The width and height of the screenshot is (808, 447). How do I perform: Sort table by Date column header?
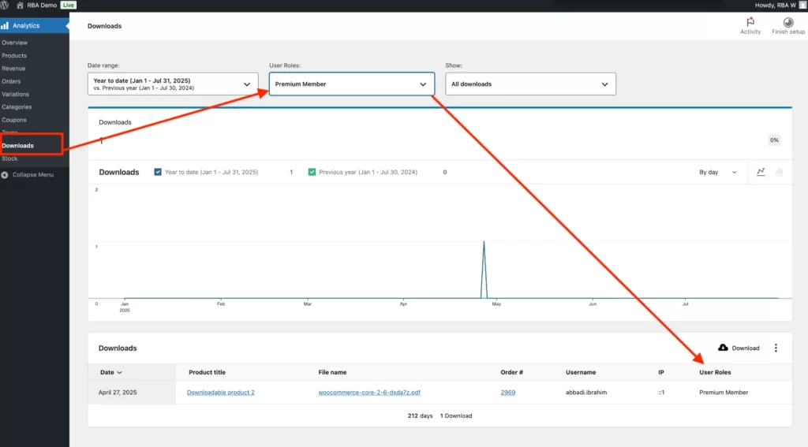[110, 372]
